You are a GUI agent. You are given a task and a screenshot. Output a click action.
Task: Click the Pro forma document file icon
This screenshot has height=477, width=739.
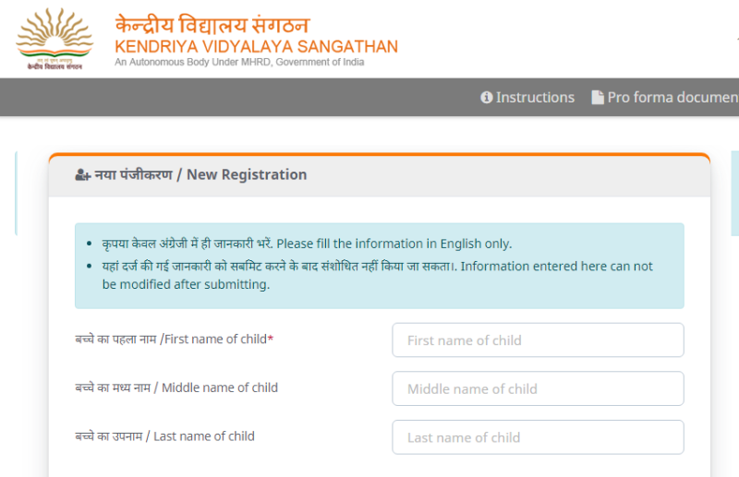click(x=598, y=98)
